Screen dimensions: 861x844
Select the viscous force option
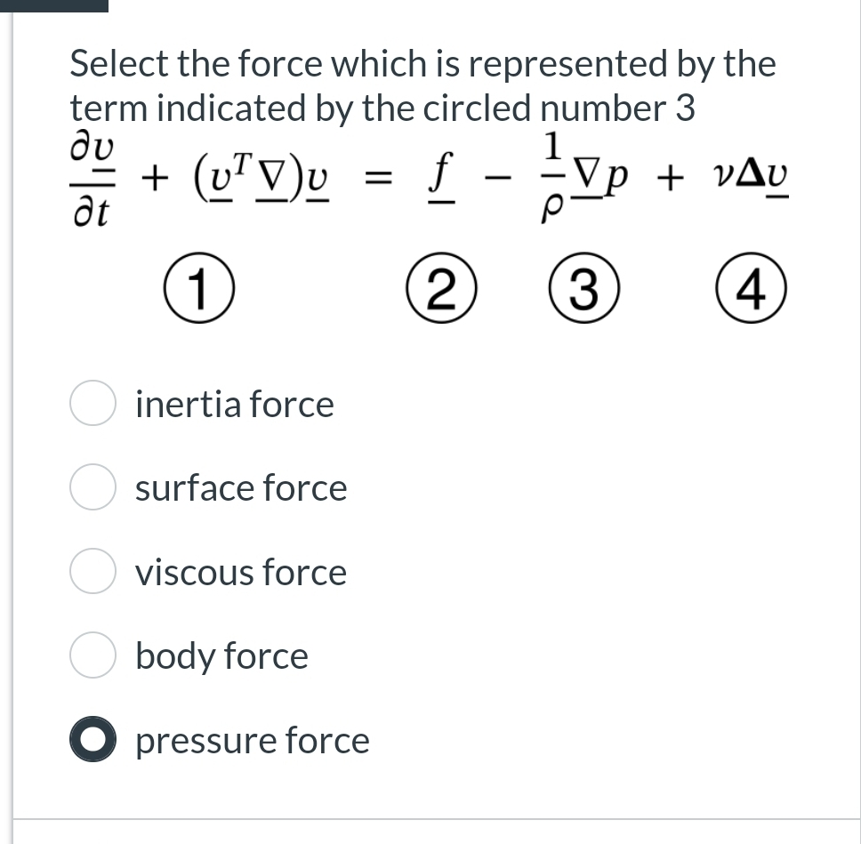[x=93, y=572]
